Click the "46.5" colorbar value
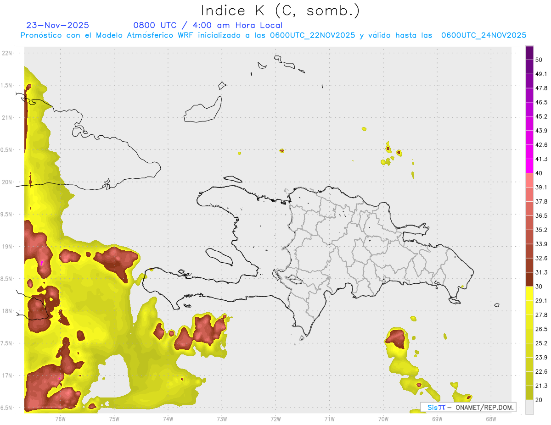Screen dimensions: 551x425 click(x=541, y=102)
